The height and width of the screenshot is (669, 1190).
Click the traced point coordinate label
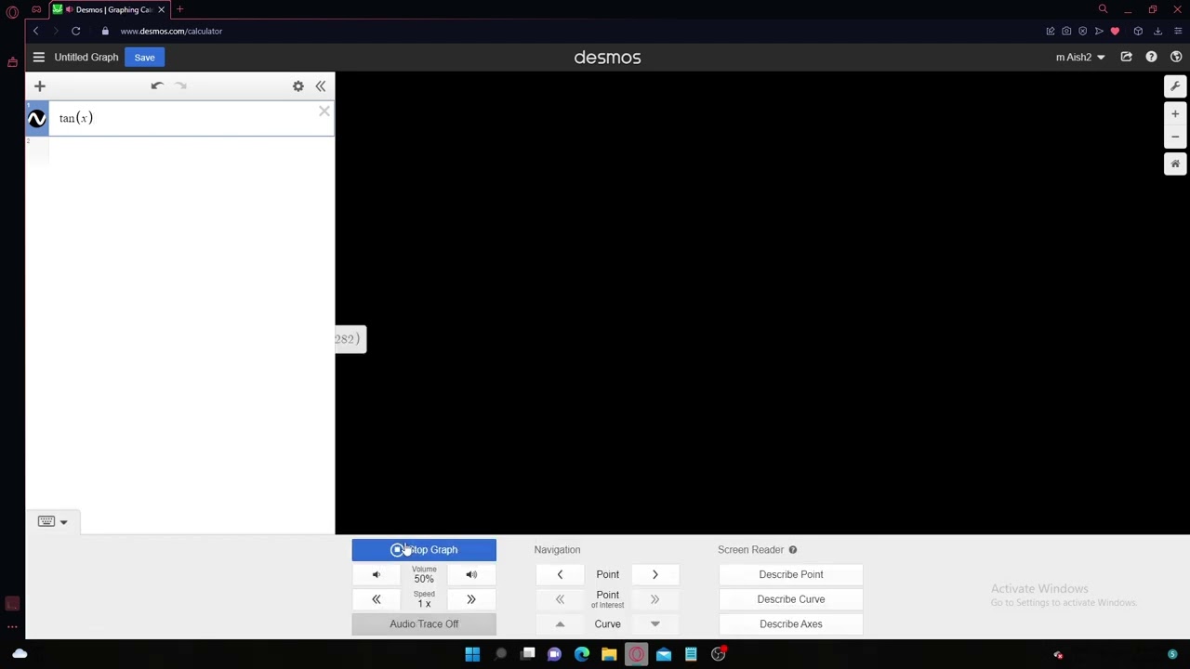tap(350, 339)
